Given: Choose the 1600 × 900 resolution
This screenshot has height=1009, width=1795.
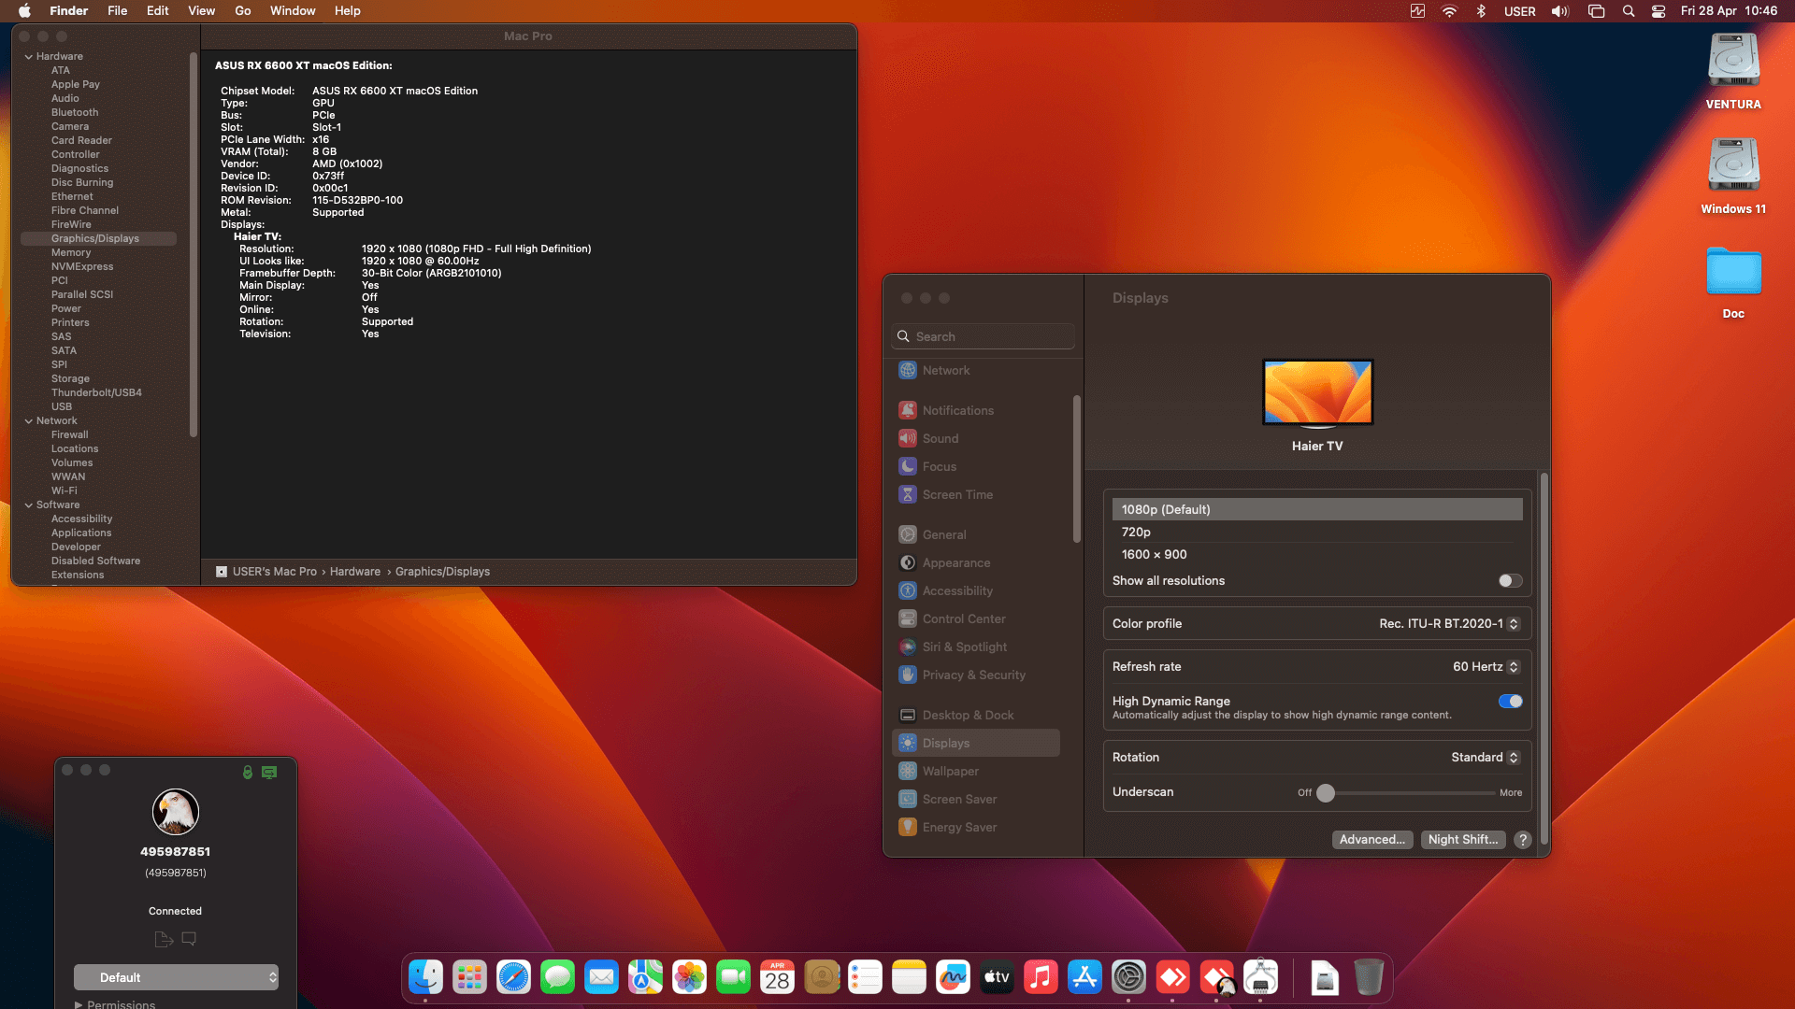Looking at the screenshot, I should tap(1316, 554).
